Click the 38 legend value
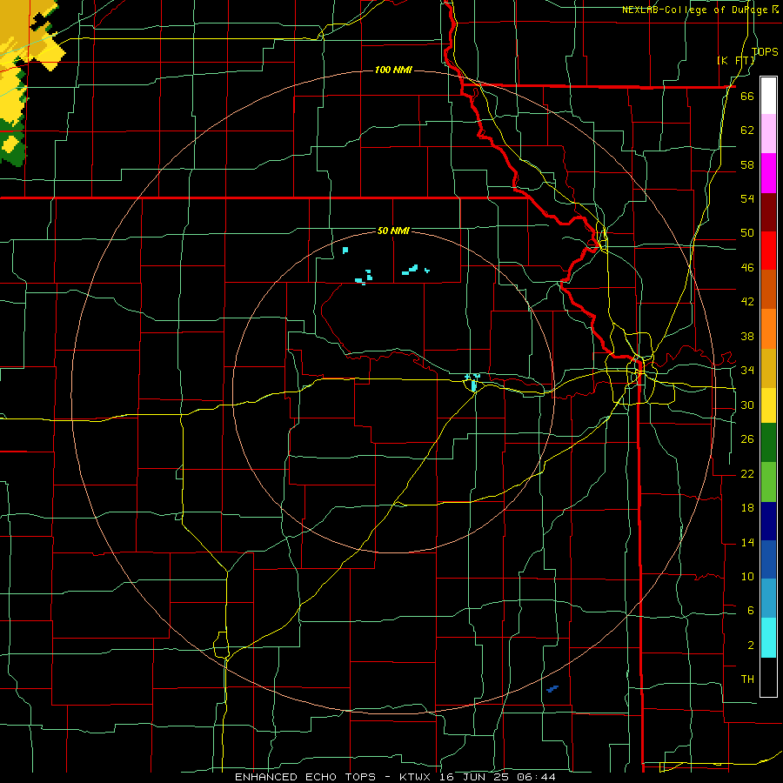This screenshot has height=783, width=783. (x=747, y=337)
